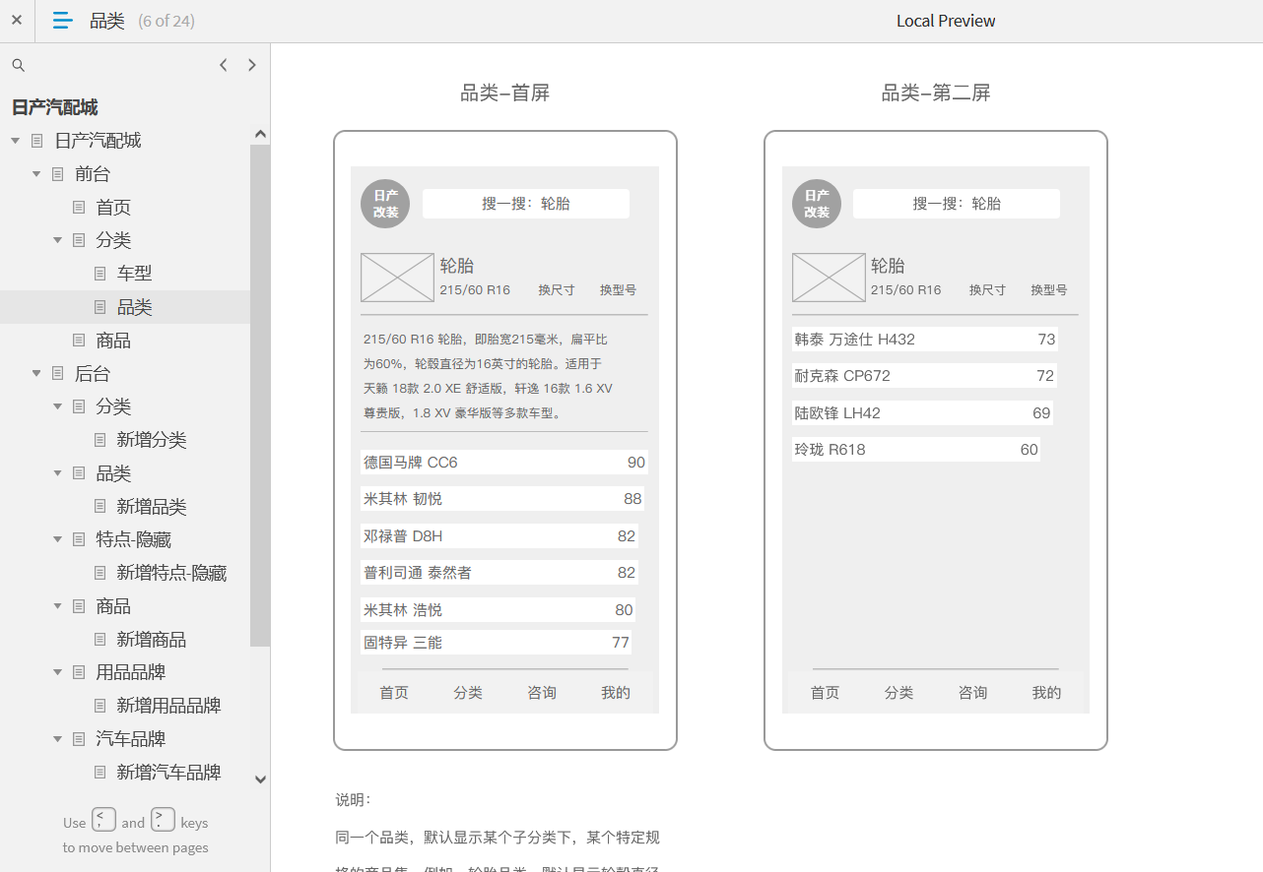
Task: Click page icon next to 新增商品
Action: coord(100,640)
